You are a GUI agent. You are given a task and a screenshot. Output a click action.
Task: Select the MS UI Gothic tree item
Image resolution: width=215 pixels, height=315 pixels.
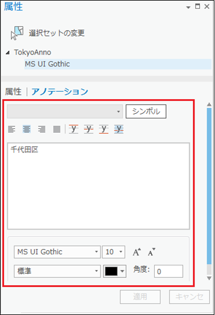tap(118, 64)
